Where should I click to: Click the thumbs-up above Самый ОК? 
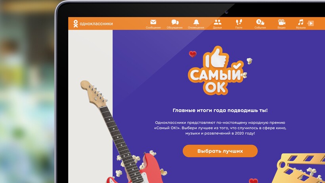point(218,58)
